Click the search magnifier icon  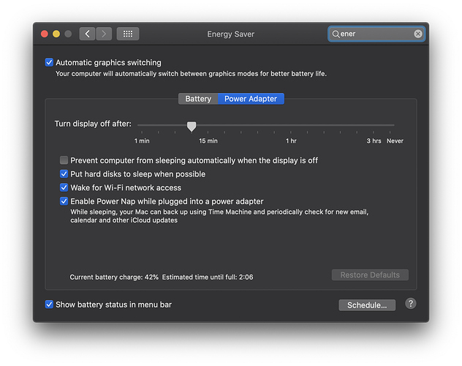coord(336,34)
